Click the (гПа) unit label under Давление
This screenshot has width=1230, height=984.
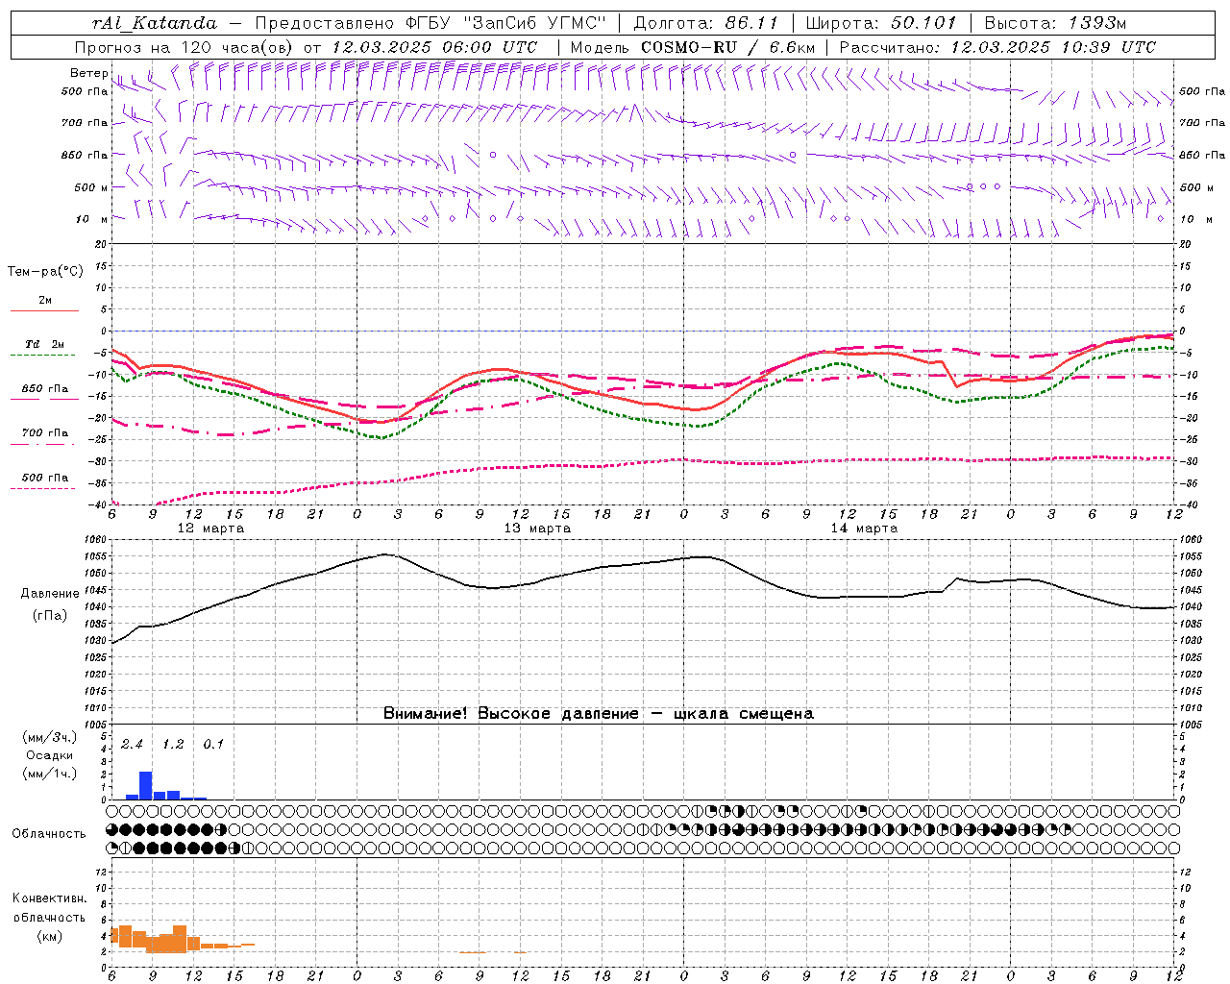click(x=50, y=616)
